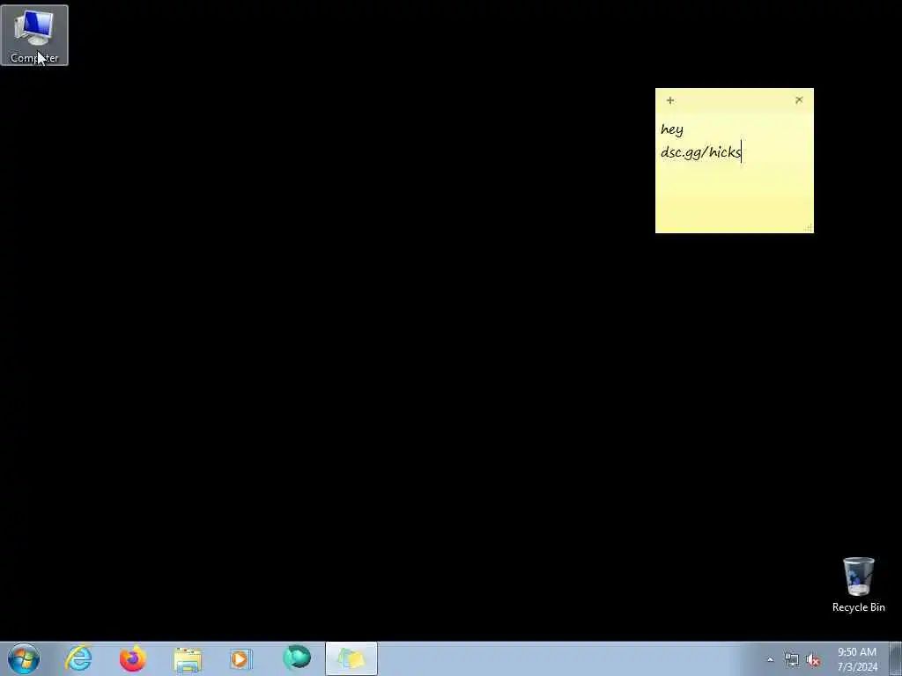Open the clock showing 9:50 AM
Screen dimensions: 902x676
click(857, 659)
